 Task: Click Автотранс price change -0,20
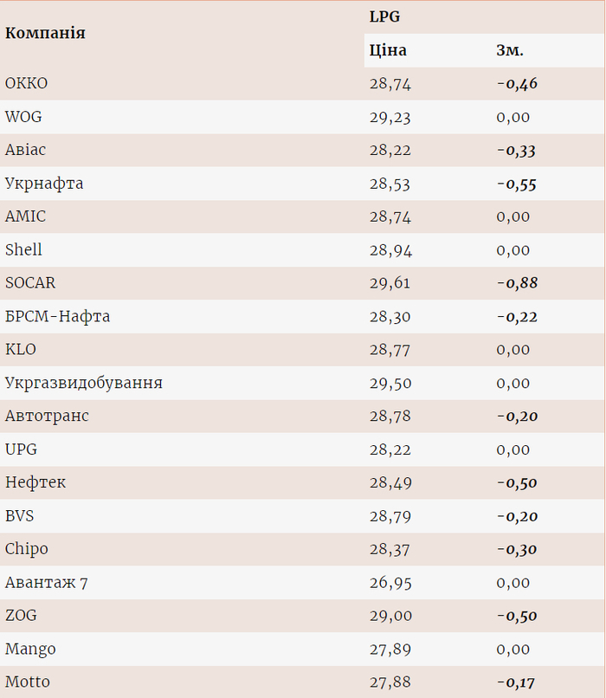pos(517,417)
